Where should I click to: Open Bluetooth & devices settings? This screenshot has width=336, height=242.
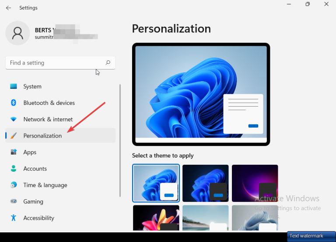[x=60, y=103]
